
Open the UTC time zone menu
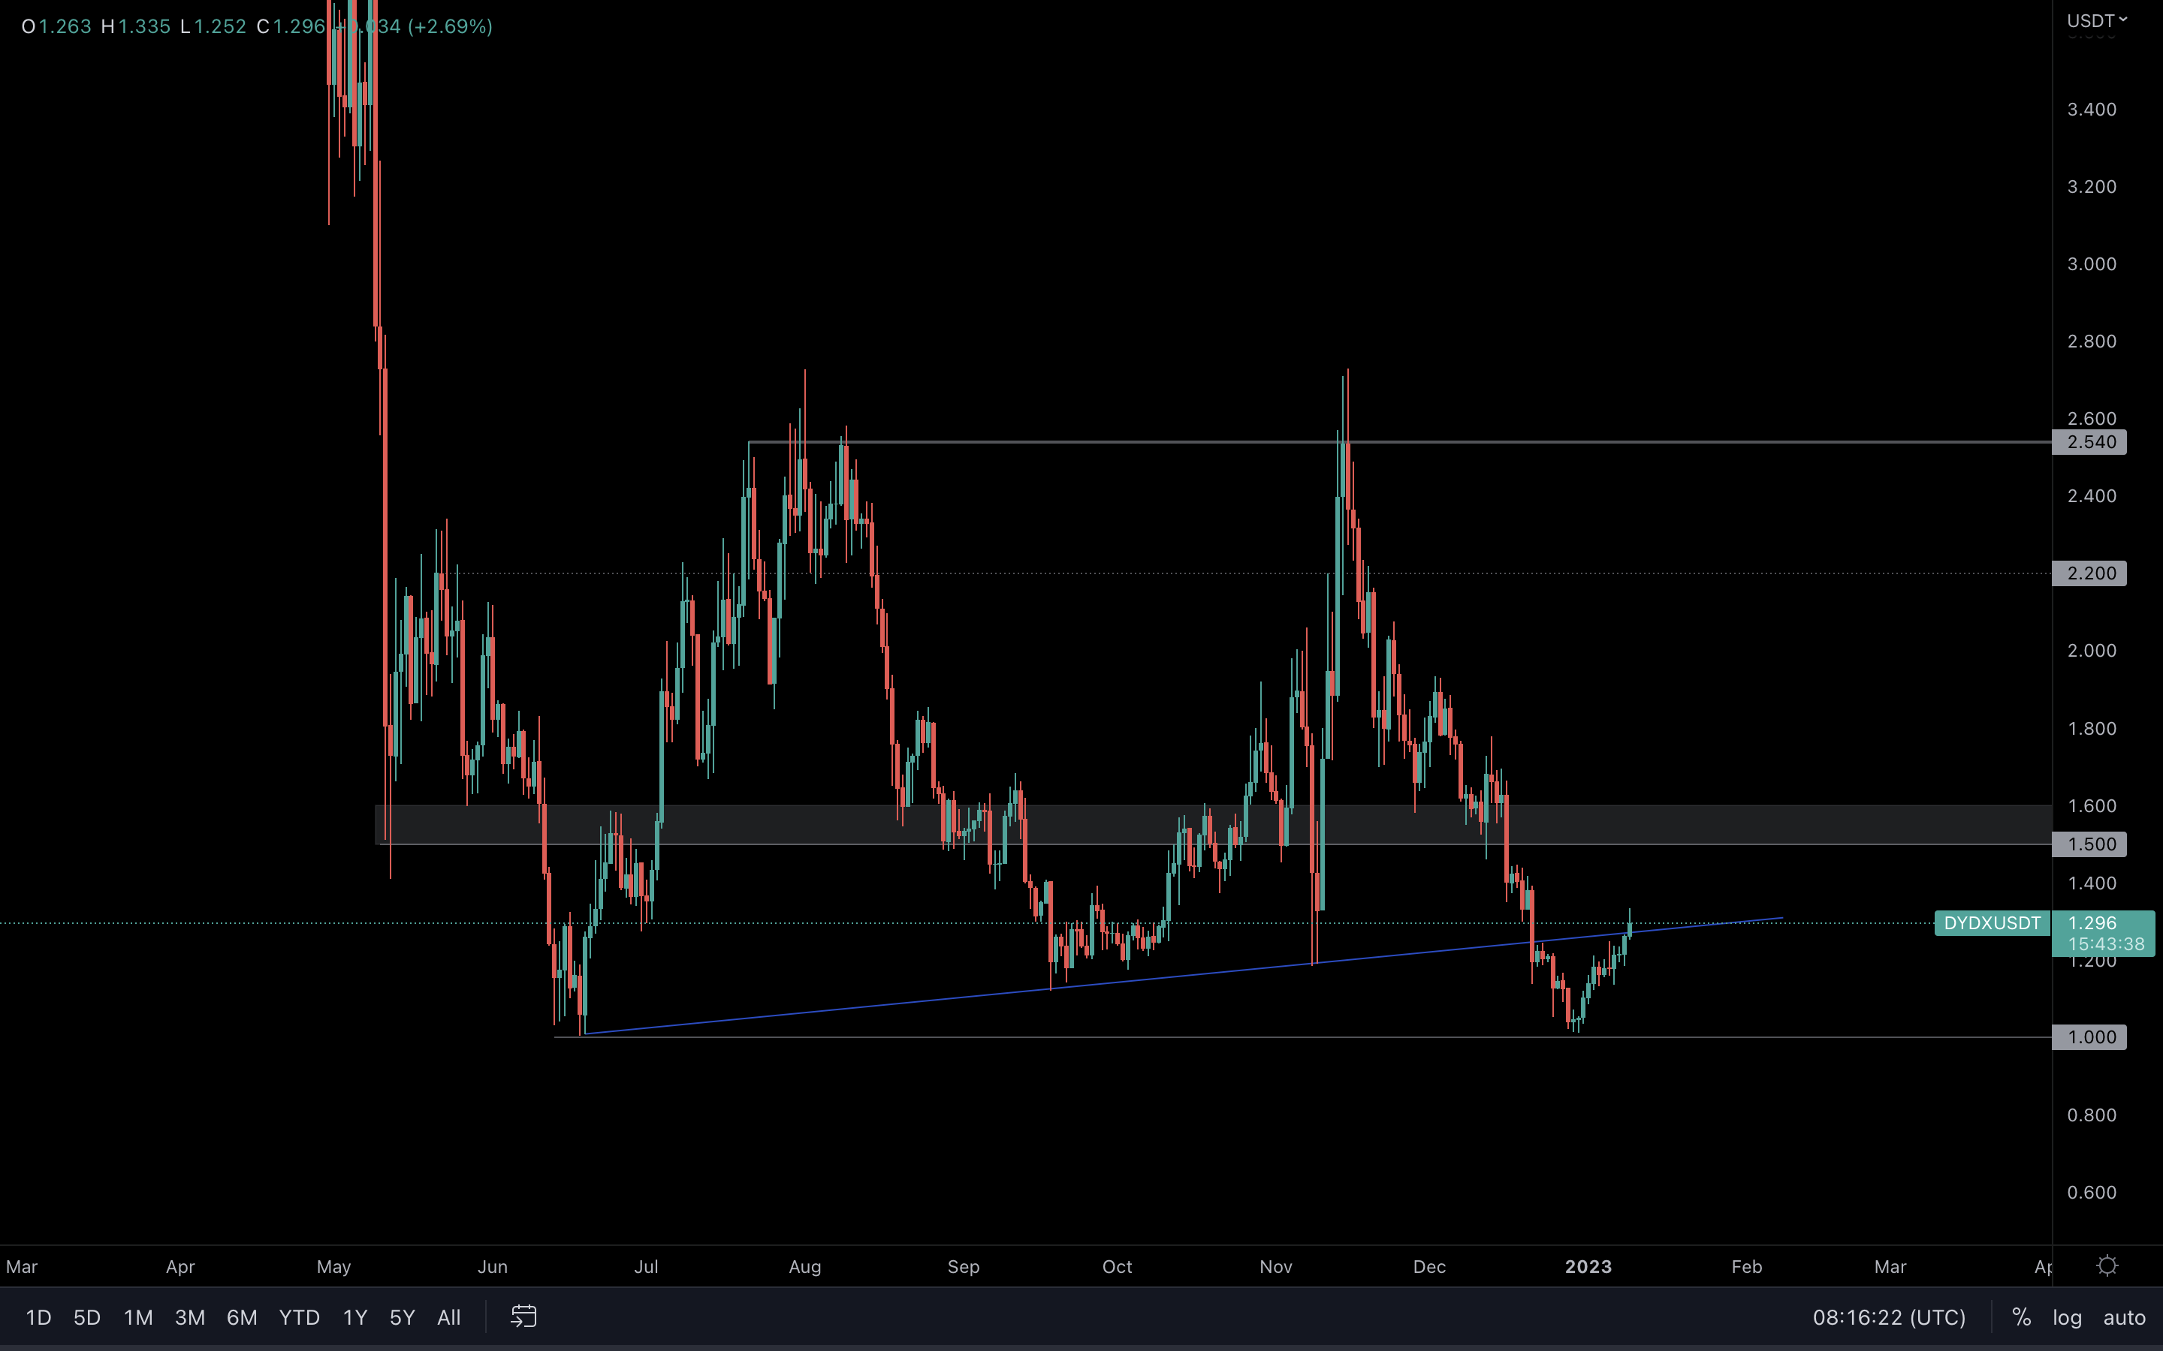point(1889,1317)
